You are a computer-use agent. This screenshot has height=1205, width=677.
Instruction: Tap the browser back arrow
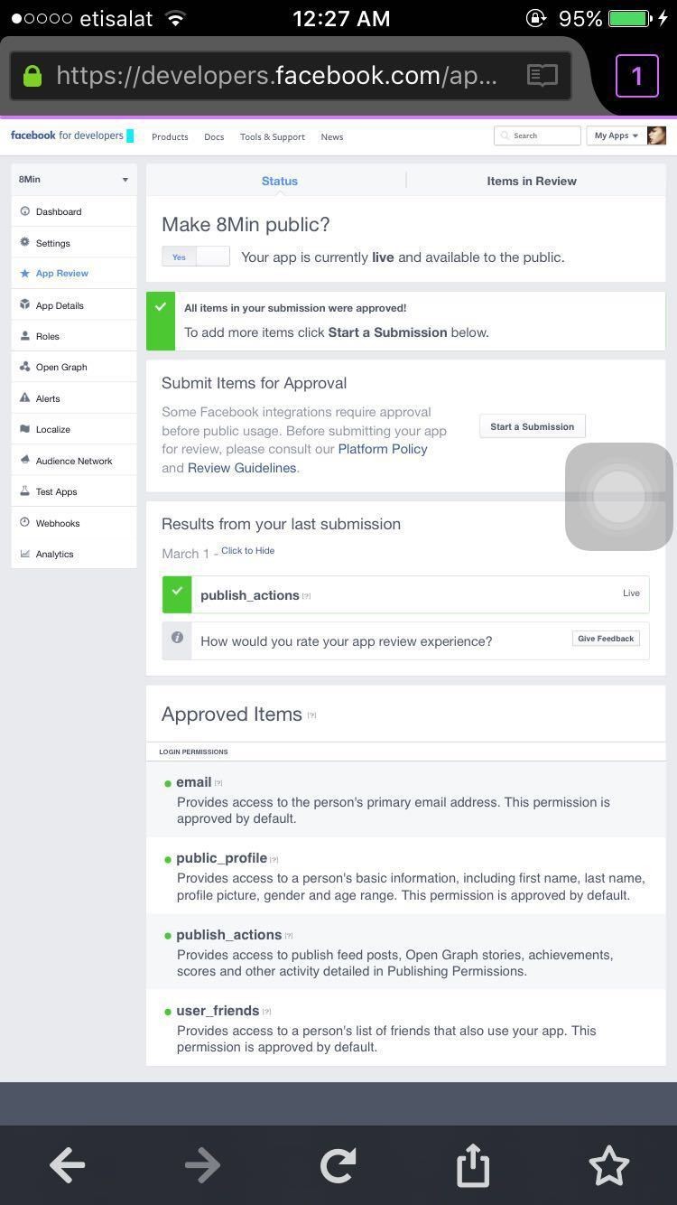tap(68, 1165)
